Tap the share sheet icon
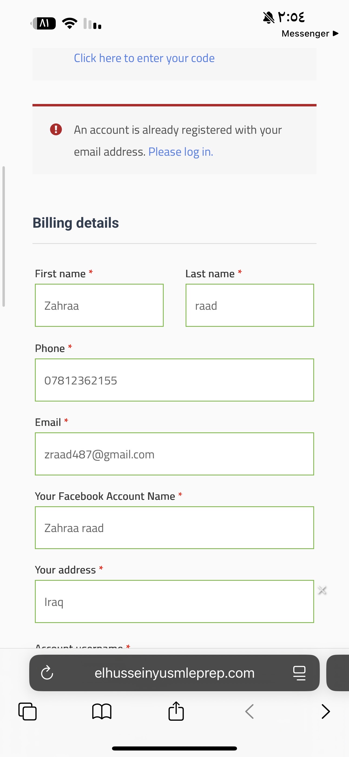349x757 pixels. [x=176, y=712]
